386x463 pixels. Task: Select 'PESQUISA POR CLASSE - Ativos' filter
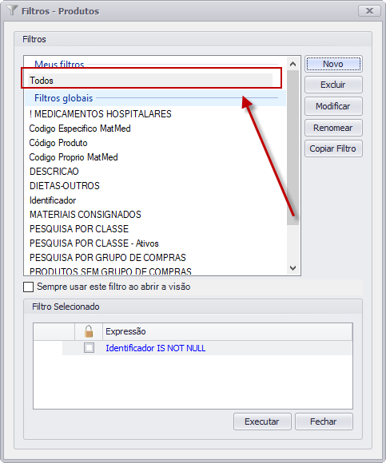click(94, 243)
